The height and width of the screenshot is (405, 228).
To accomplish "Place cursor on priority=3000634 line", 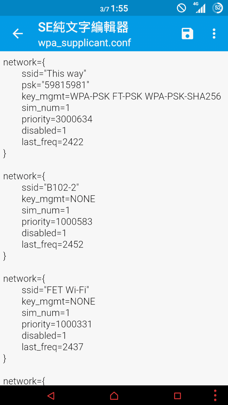I will pyautogui.click(x=57, y=119).
